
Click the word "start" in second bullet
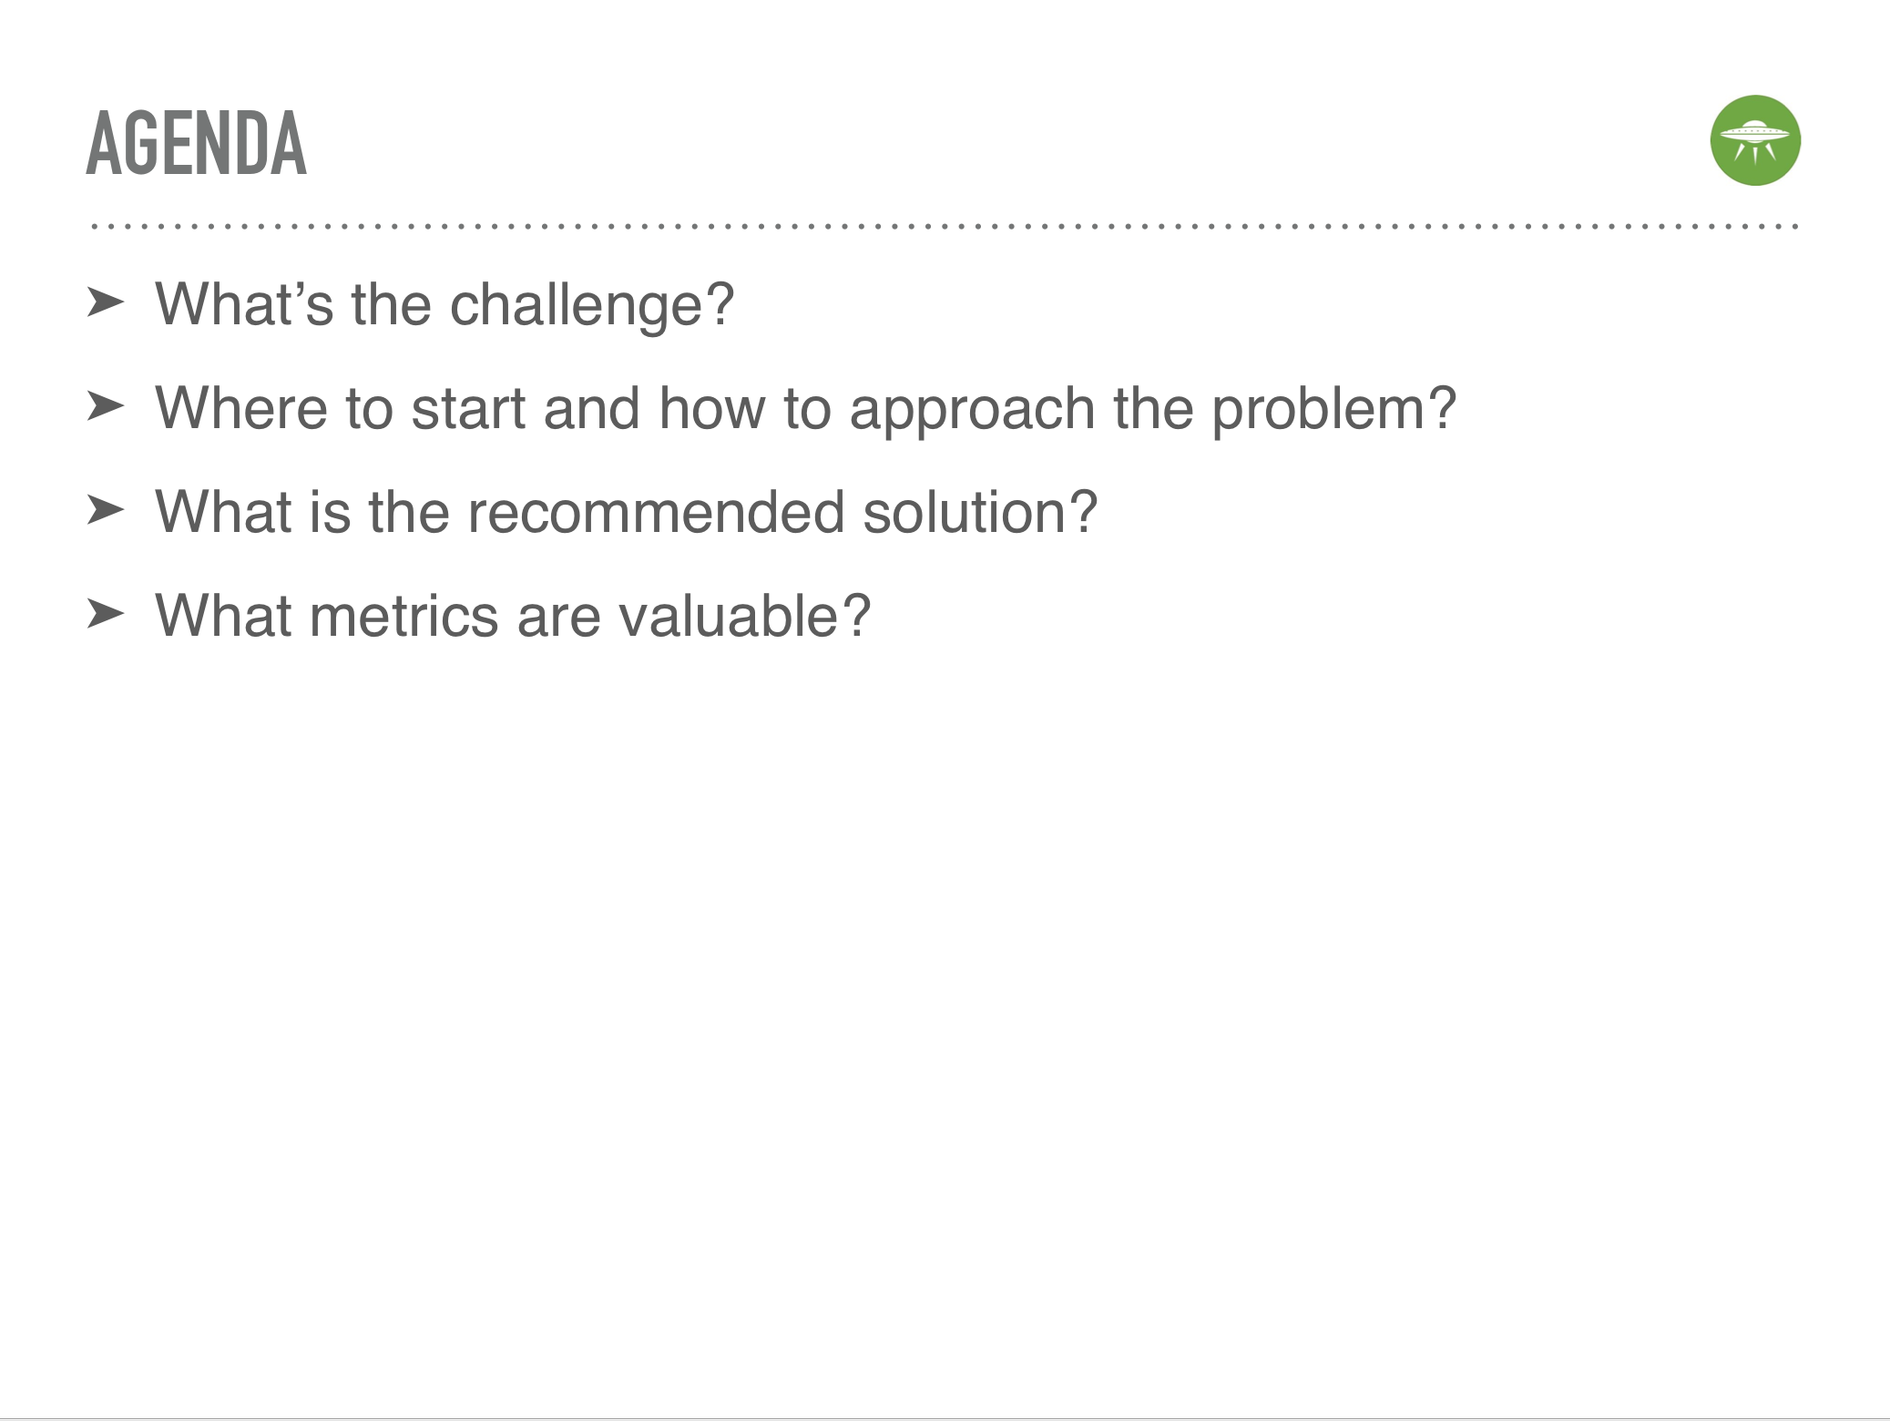[468, 409]
